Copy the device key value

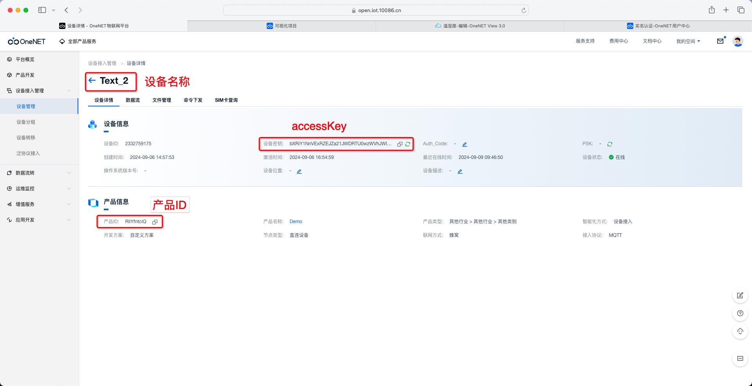tap(399, 144)
